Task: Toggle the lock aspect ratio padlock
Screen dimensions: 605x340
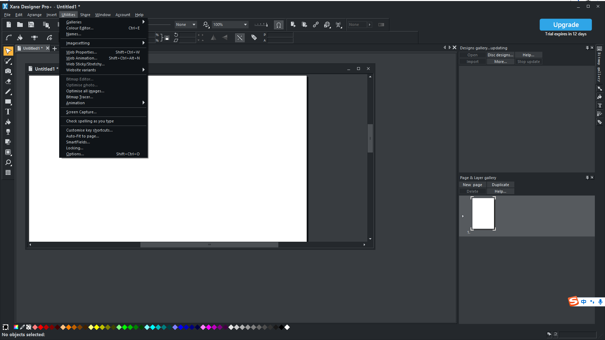Action: [167, 38]
